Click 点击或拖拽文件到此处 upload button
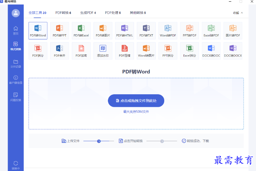256x171 pixels. click(136, 101)
